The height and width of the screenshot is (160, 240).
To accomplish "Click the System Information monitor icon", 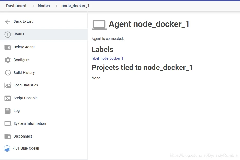I will tap(8, 123).
